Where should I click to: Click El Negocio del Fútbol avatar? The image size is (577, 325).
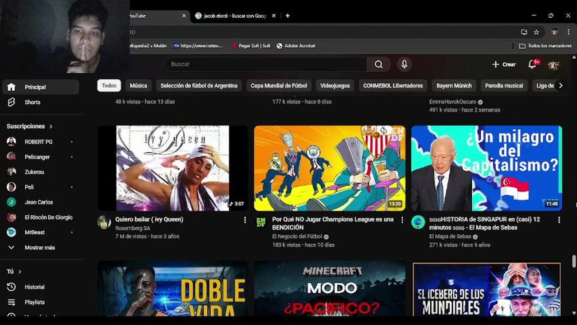tap(261, 222)
